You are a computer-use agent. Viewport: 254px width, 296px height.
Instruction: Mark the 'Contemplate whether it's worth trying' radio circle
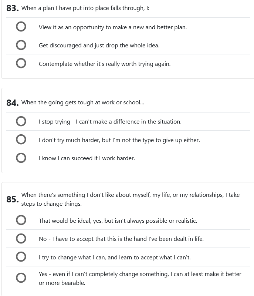[21, 64]
